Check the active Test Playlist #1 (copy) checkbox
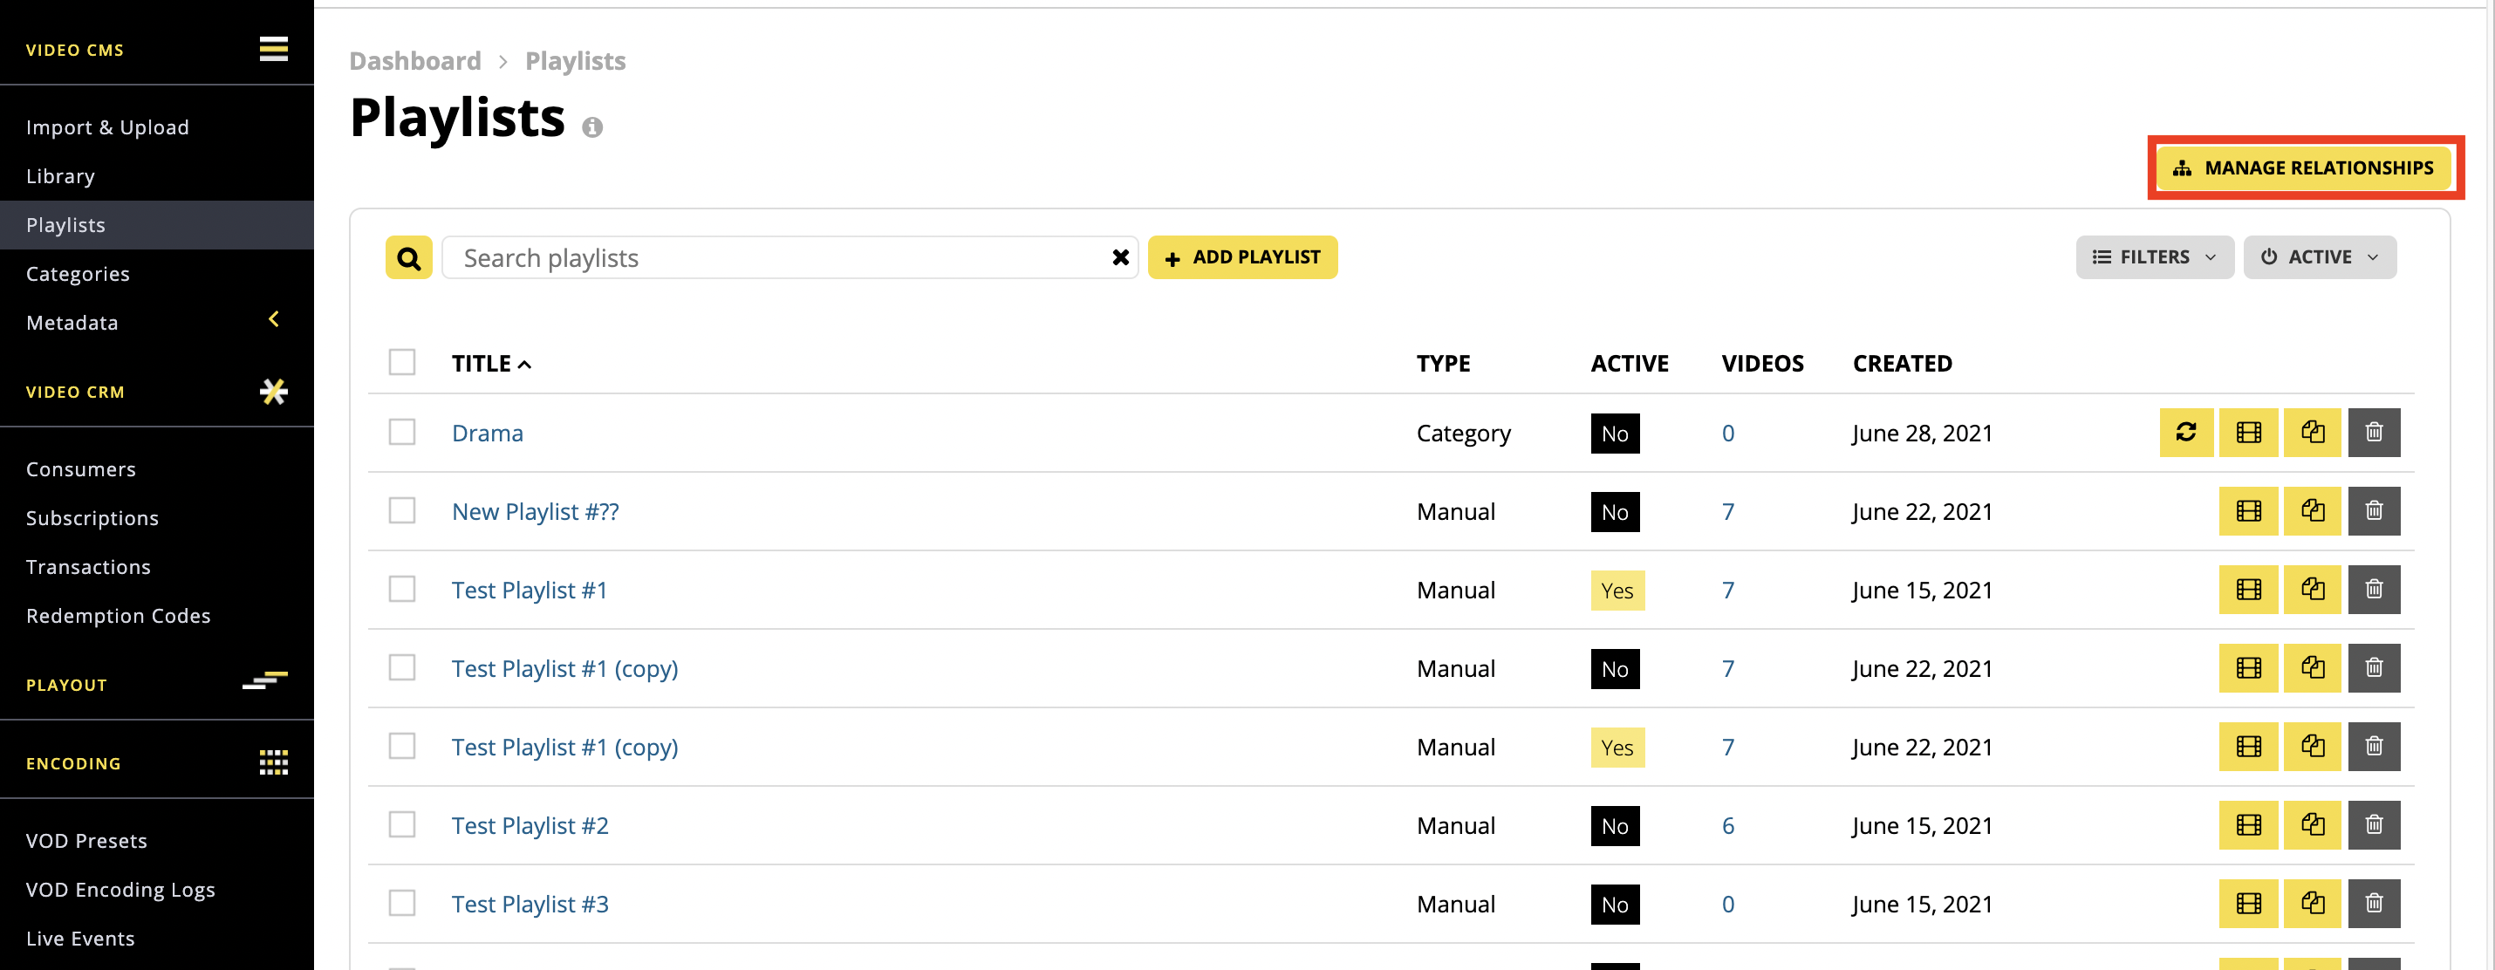This screenshot has height=970, width=2495. pos(402,747)
